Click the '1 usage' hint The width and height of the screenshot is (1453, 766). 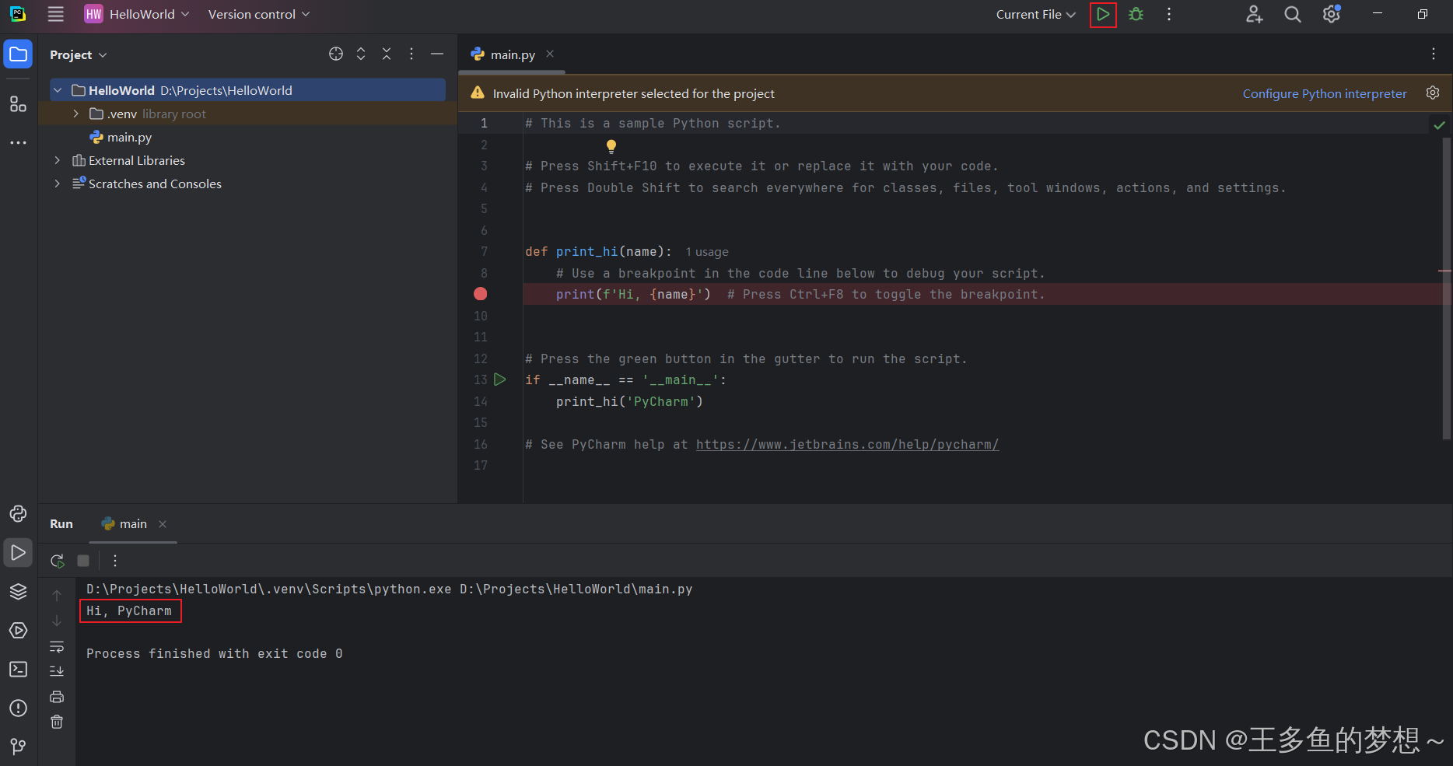tap(707, 252)
